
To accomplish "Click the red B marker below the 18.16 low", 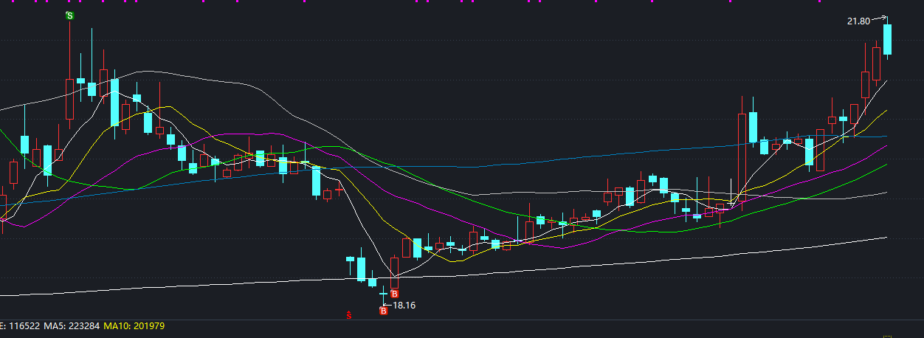I will 383,311.
